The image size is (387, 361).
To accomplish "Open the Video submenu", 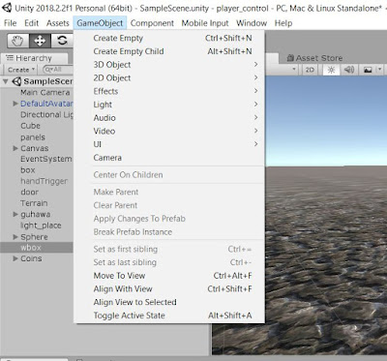I will tap(169, 131).
